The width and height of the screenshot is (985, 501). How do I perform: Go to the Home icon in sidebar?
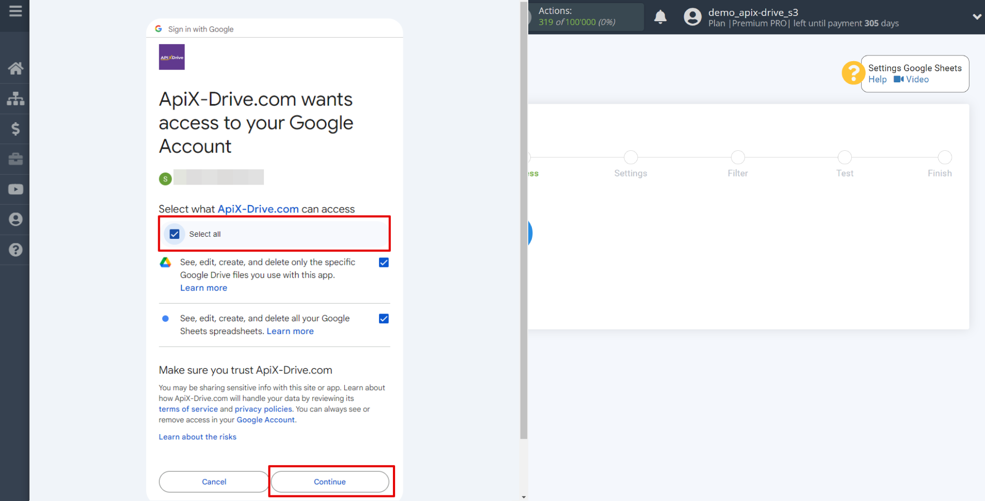[16, 68]
